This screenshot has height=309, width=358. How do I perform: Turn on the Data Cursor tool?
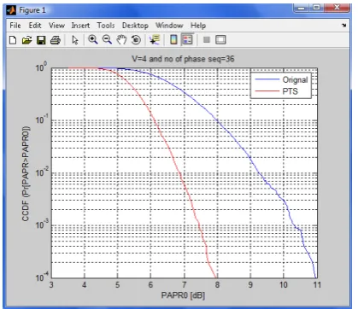coord(155,40)
